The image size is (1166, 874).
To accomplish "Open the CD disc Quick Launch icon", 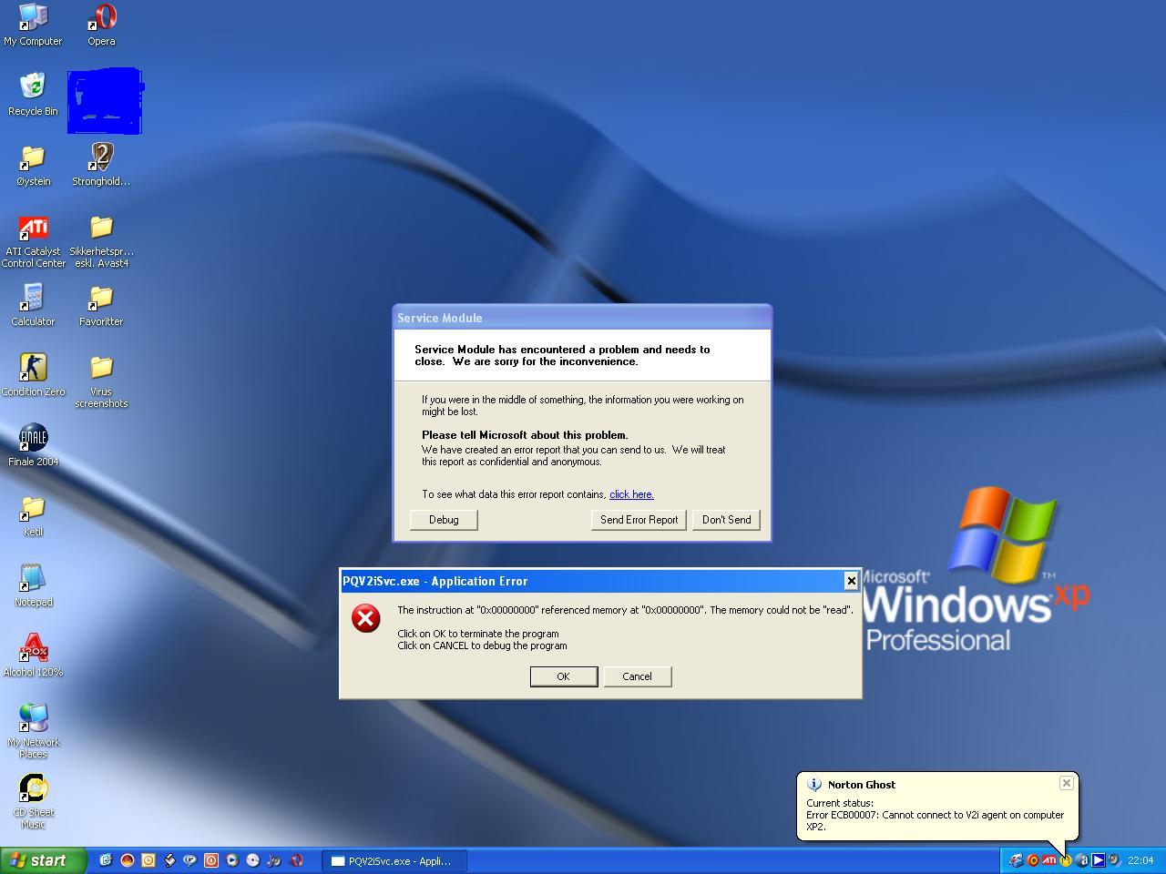I will pyautogui.click(x=252, y=859).
